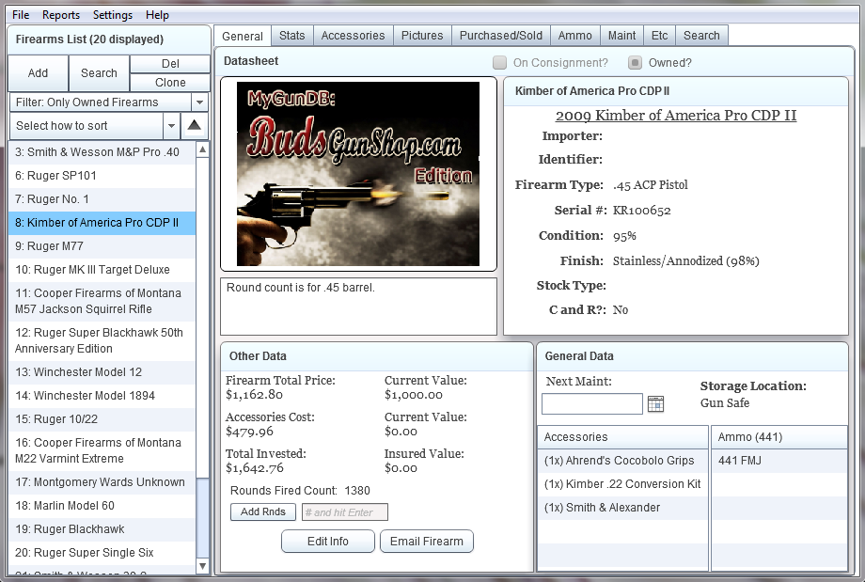This screenshot has height=582, width=865.
Task: Select 3: Smith & Wesson M&P Pro .40
Action: click(x=102, y=152)
